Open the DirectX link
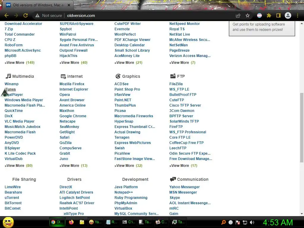304x228 pixels. [x=66, y=187]
